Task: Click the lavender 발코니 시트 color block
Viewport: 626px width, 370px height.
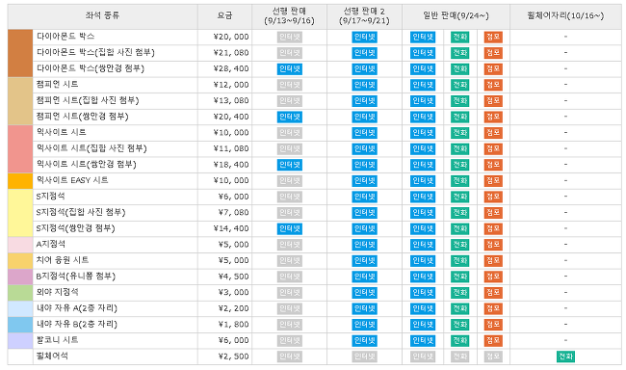Action: pyautogui.click(x=20, y=341)
